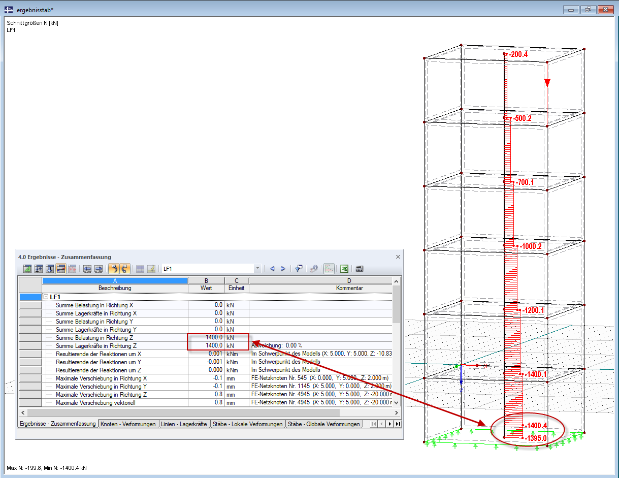Screen dimensions: 619x478
Task: Switch to Linien - Lagerkräfte tab
Action: tap(185, 424)
